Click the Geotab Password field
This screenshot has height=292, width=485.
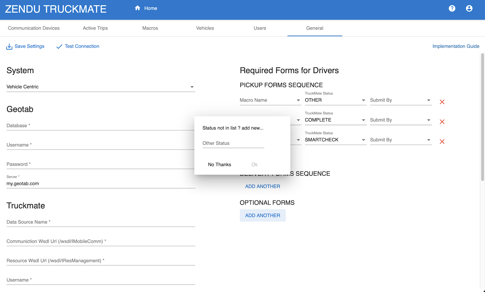pyautogui.click(x=101, y=164)
